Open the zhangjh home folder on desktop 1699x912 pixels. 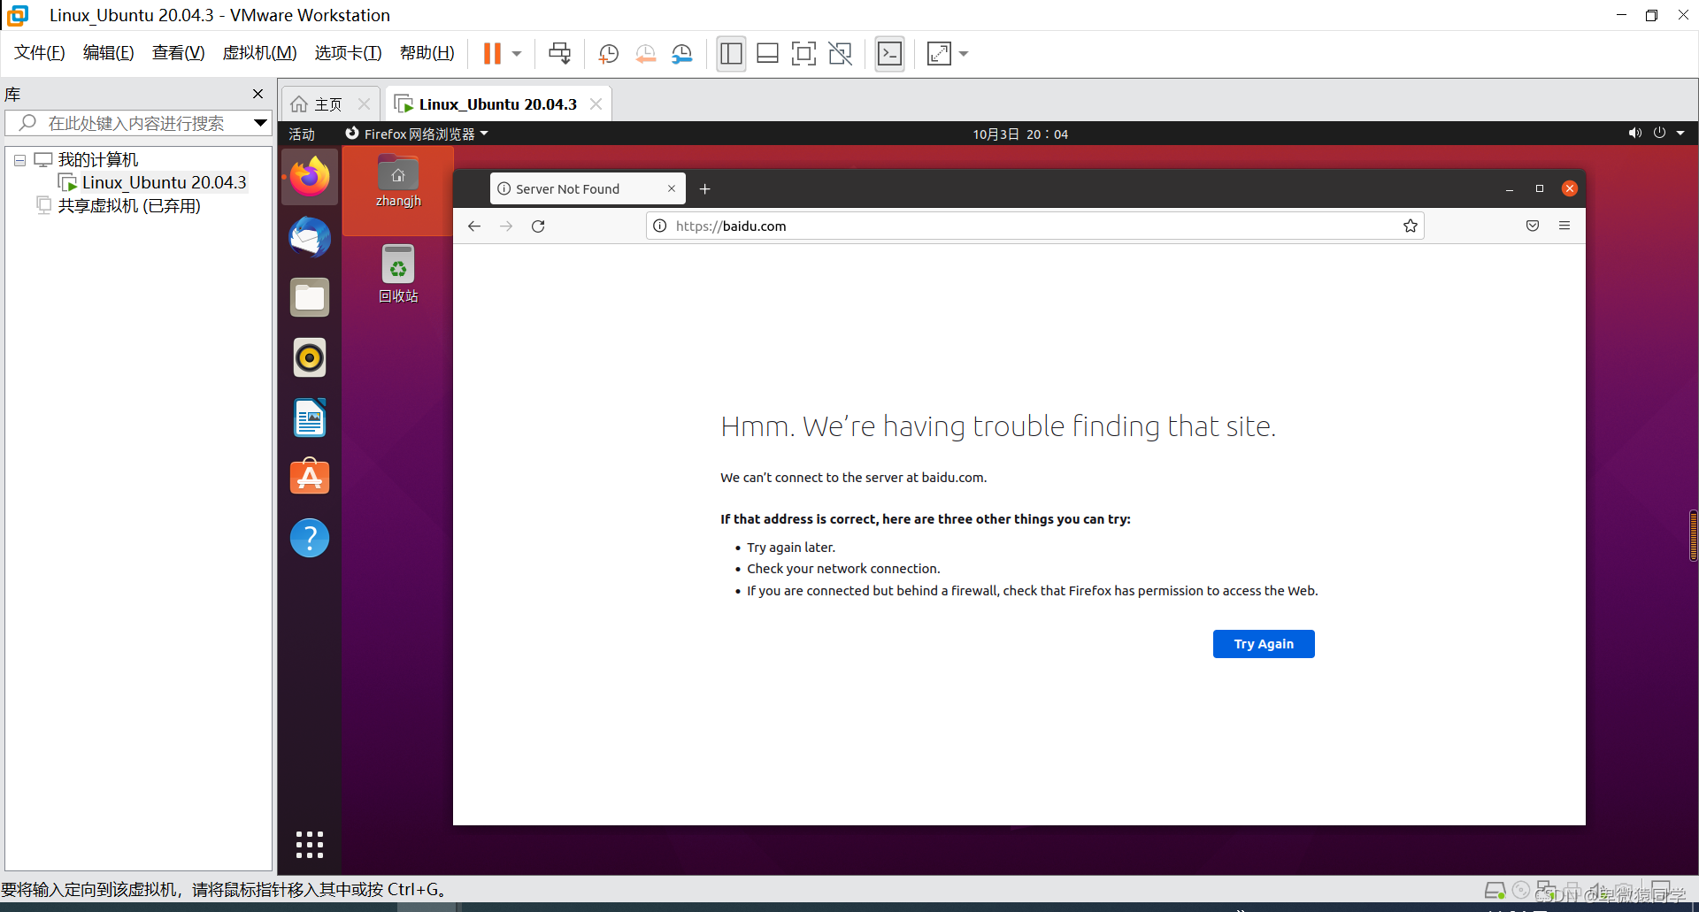398,181
